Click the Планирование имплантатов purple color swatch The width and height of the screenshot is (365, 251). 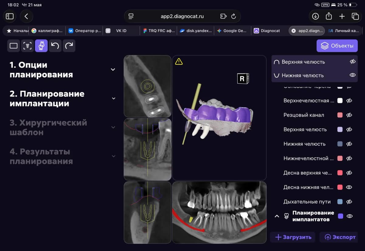(341, 216)
